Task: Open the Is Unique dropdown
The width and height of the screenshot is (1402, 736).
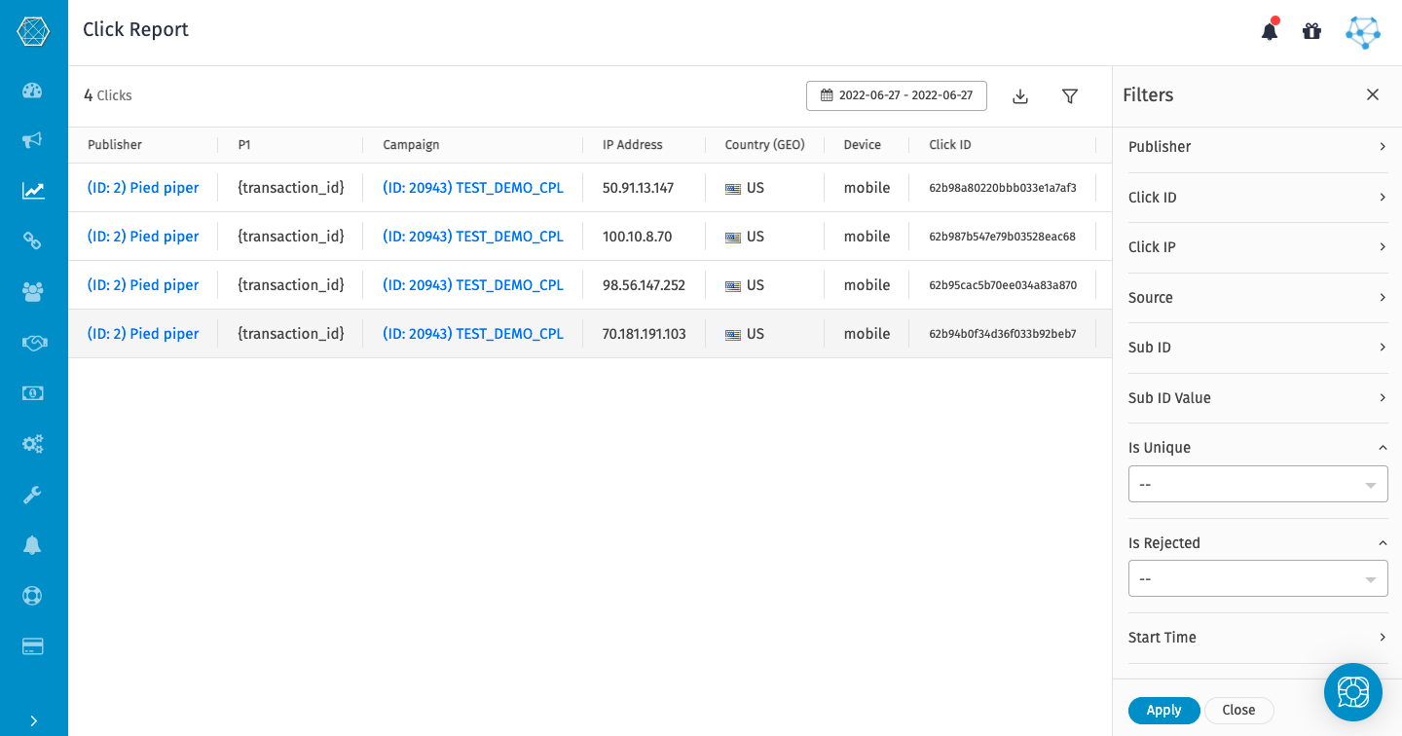Action: 1258,484
